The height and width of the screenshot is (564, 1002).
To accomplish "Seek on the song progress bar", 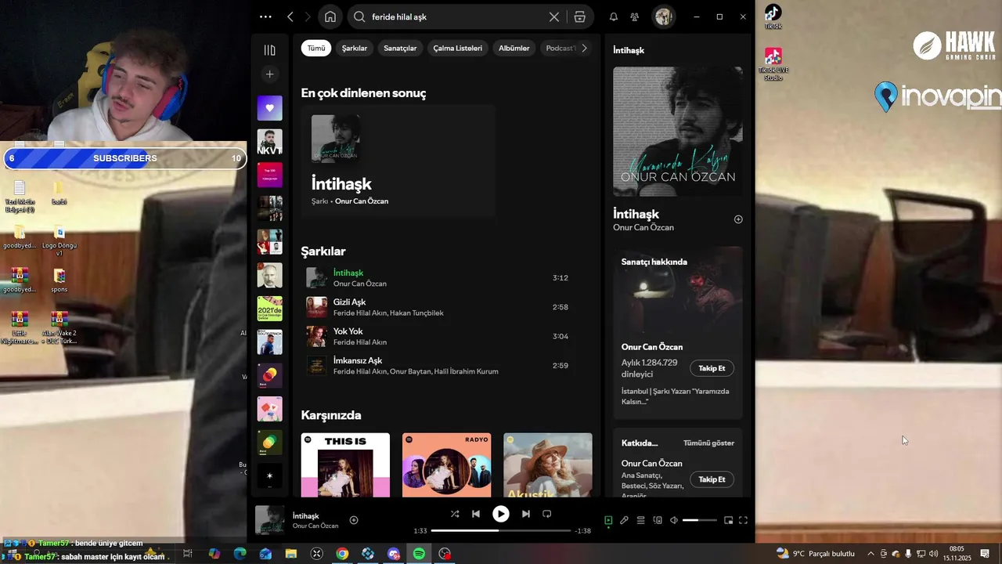I will pyautogui.click(x=501, y=530).
